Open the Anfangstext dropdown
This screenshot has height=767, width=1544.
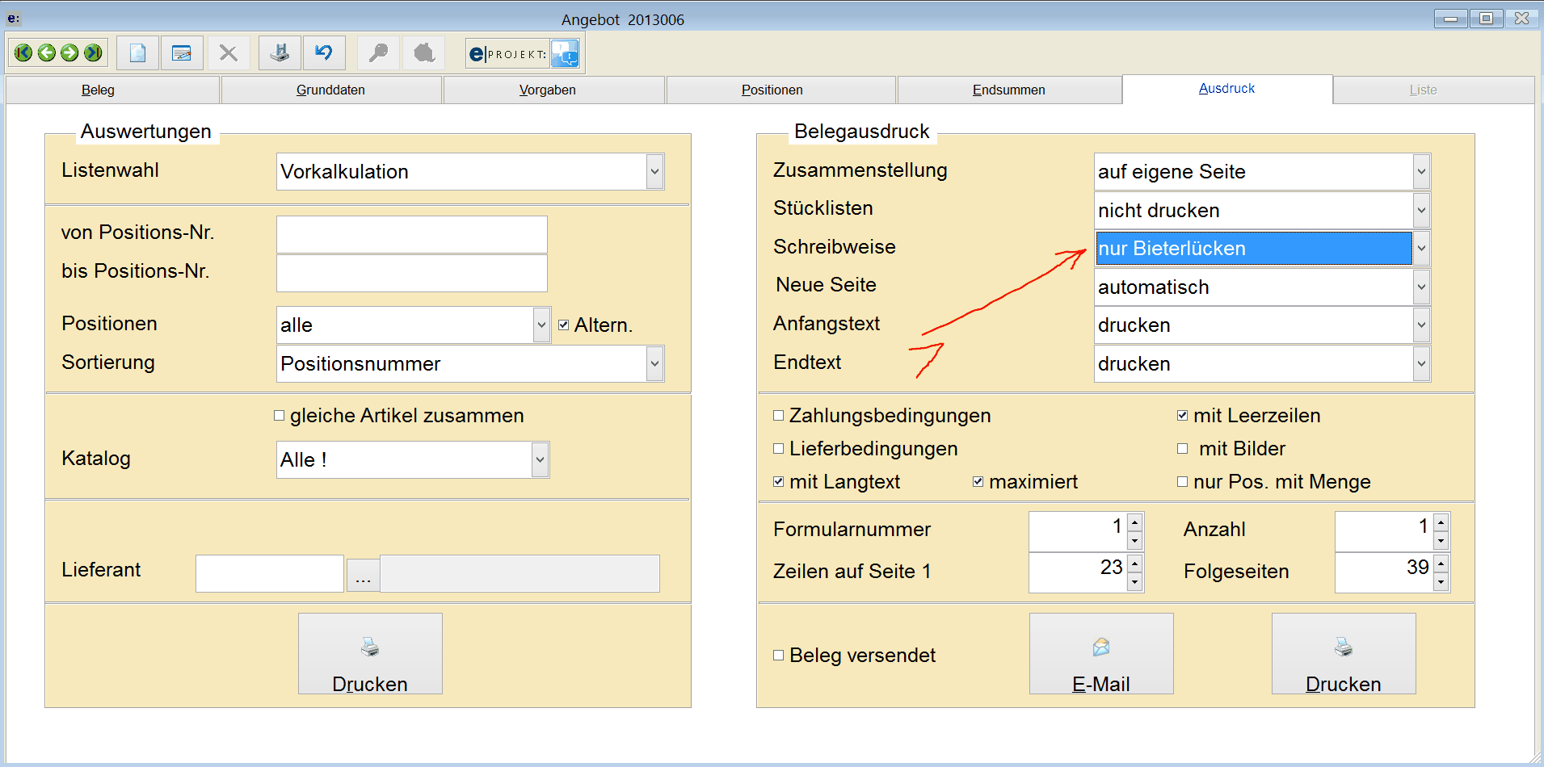(1421, 325)
